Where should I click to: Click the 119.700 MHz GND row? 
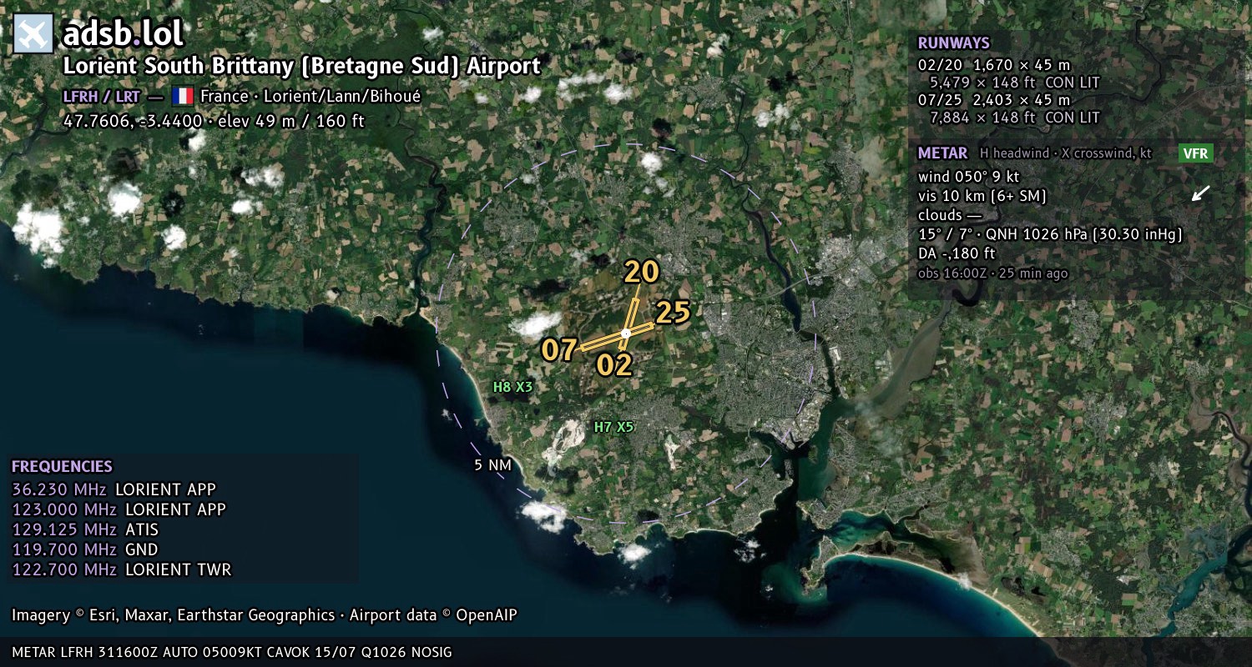tap(85, 549)
